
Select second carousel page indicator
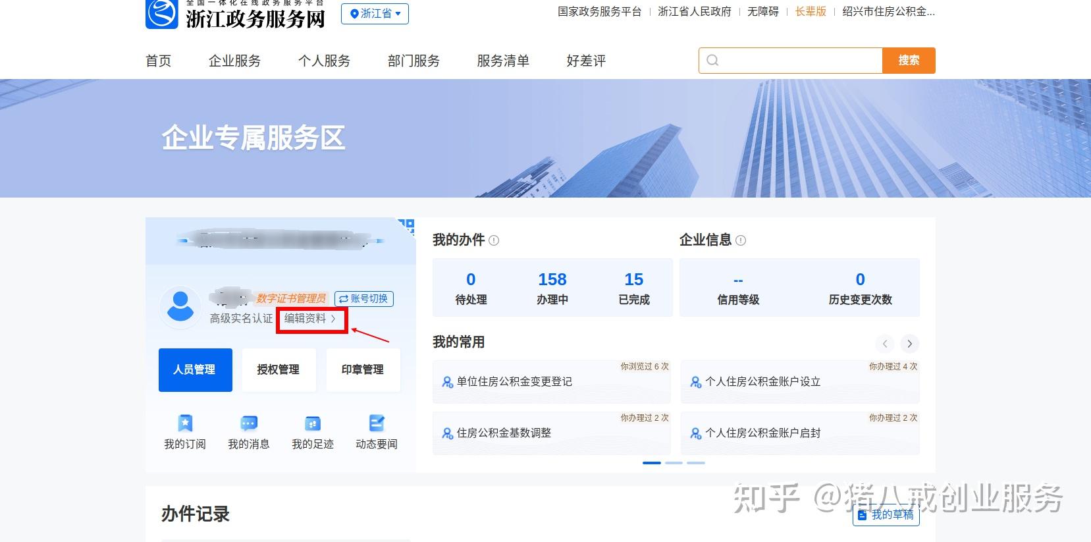pos(674,463)
